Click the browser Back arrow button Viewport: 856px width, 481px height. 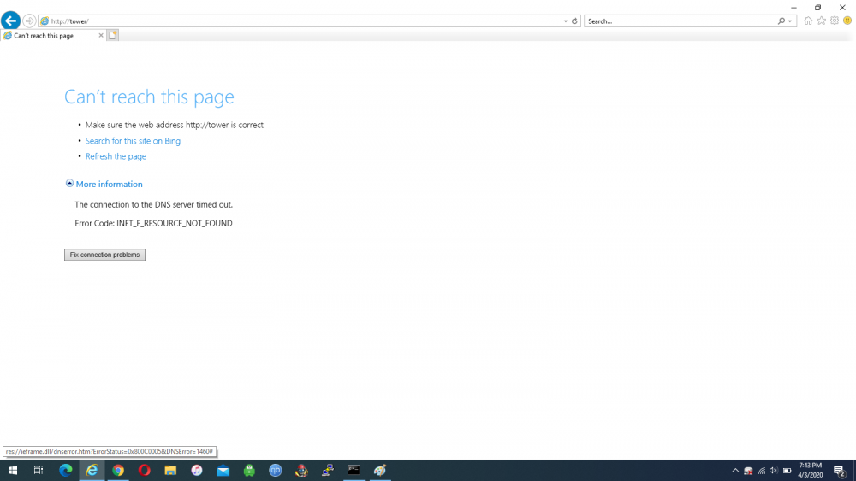click(10, 21)
